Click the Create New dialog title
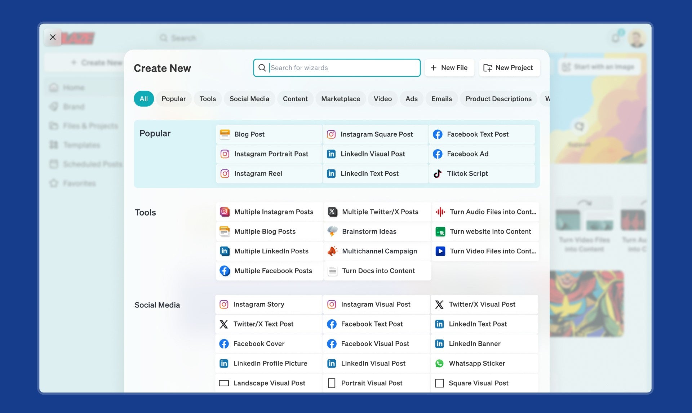 point(162,68)
